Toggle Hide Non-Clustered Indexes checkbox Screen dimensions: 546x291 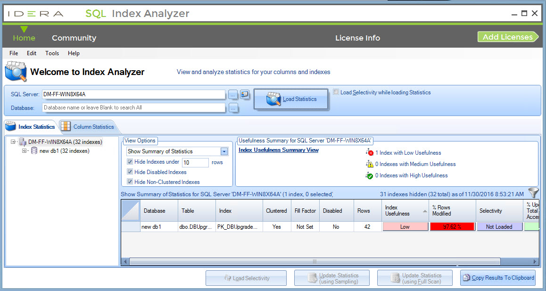pyautogui.click(x=130, y=182)
